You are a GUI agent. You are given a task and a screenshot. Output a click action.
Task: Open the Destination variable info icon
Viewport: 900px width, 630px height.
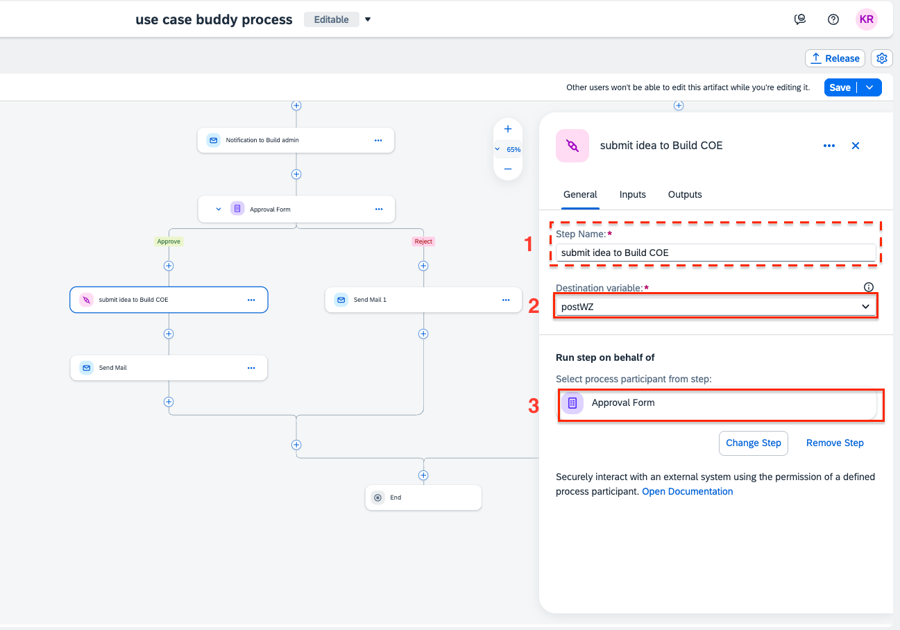click(x=869, y=287)
